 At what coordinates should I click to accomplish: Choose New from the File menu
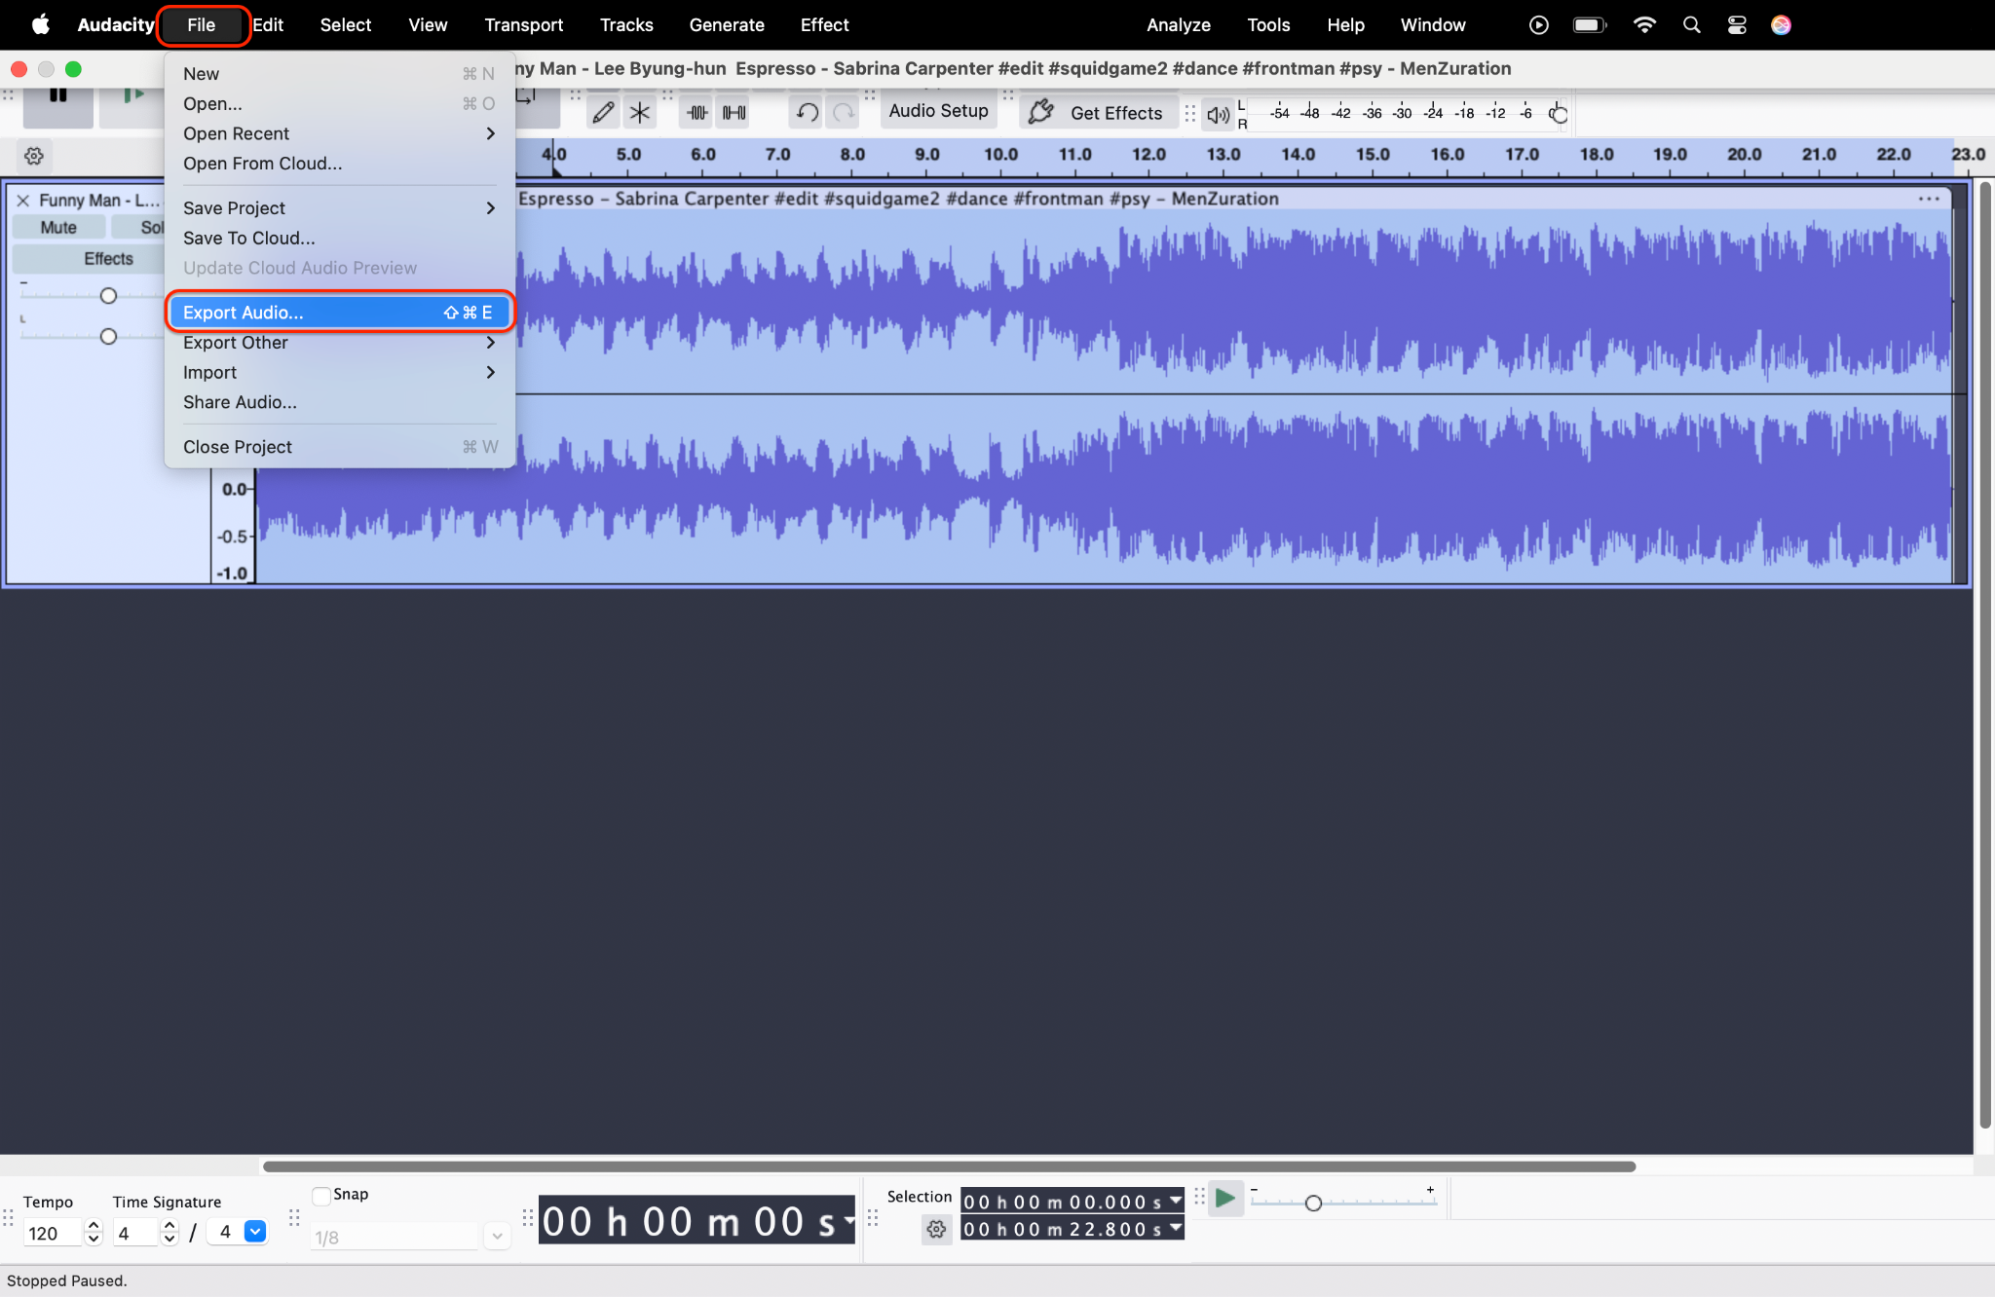point(339,74)
